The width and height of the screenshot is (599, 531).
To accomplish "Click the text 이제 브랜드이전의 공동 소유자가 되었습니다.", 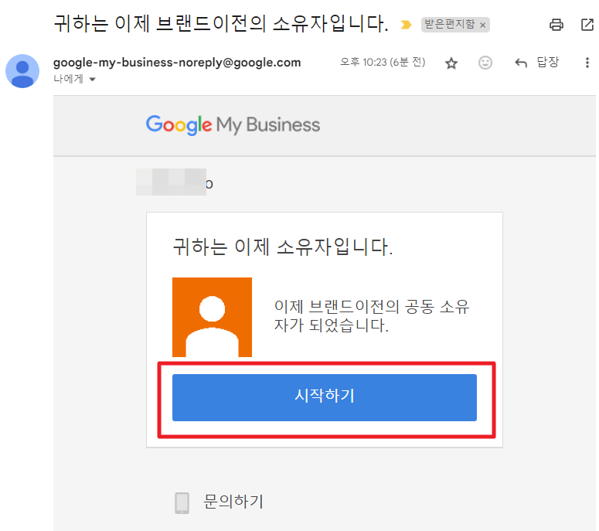I will click(371, 316).
